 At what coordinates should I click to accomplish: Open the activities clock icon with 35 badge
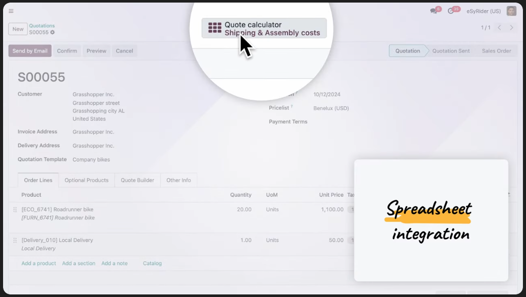click(x=450, y=10)
